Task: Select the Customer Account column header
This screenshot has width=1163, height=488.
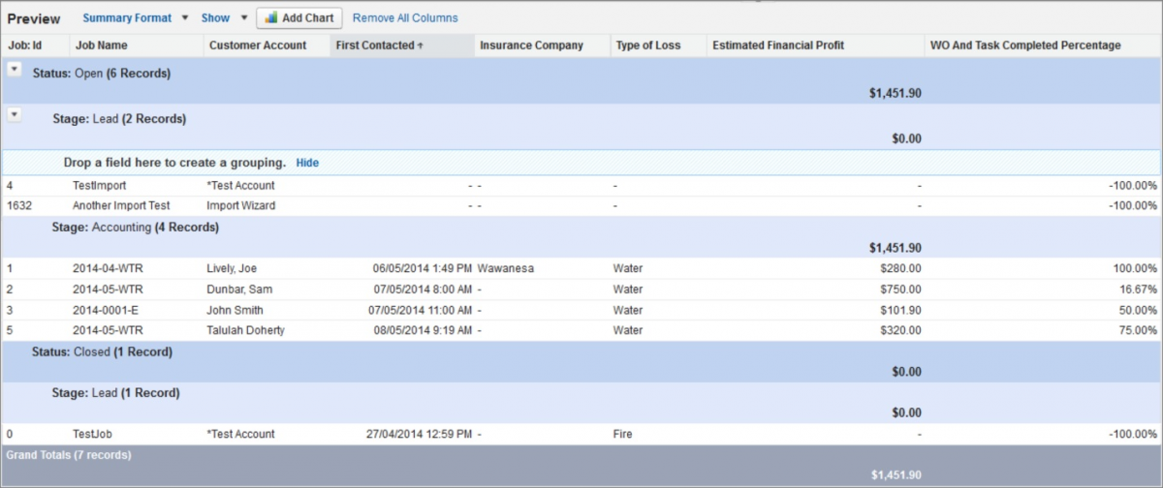Action: 258,46
